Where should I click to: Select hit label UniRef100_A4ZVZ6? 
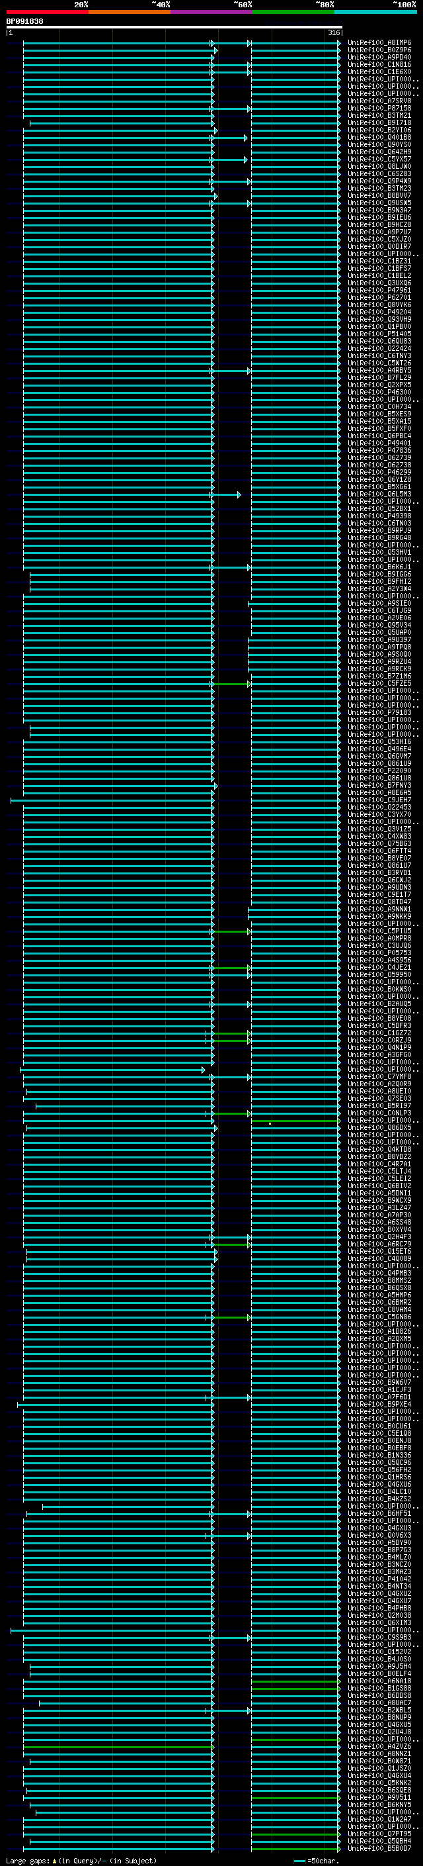tap(379, 1746)
